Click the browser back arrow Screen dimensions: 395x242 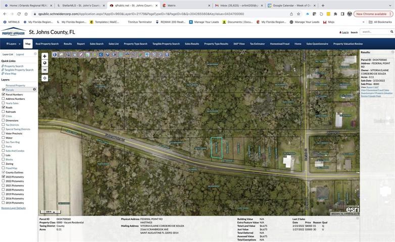[5, 14]
